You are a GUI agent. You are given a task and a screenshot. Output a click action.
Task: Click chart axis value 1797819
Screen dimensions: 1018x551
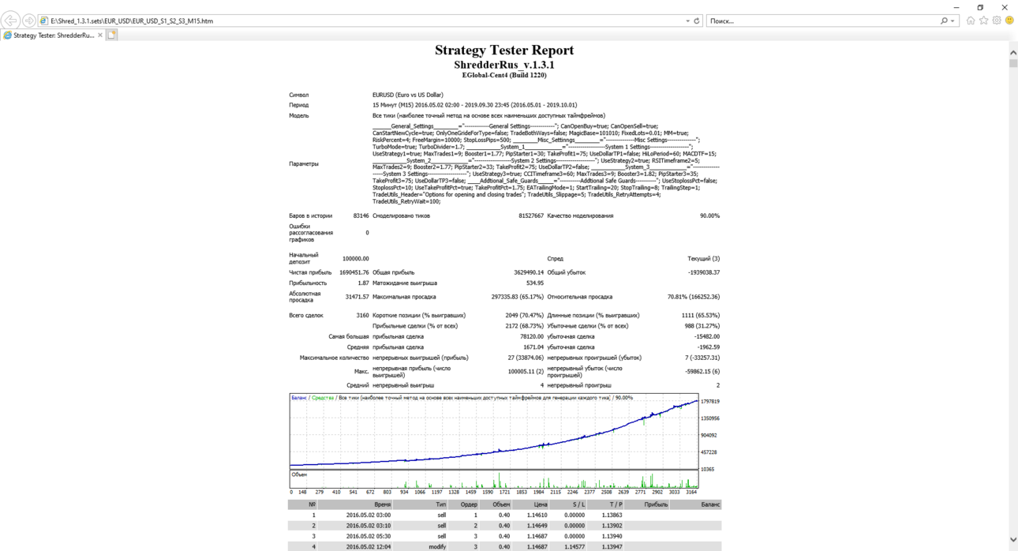pos(709,402)
